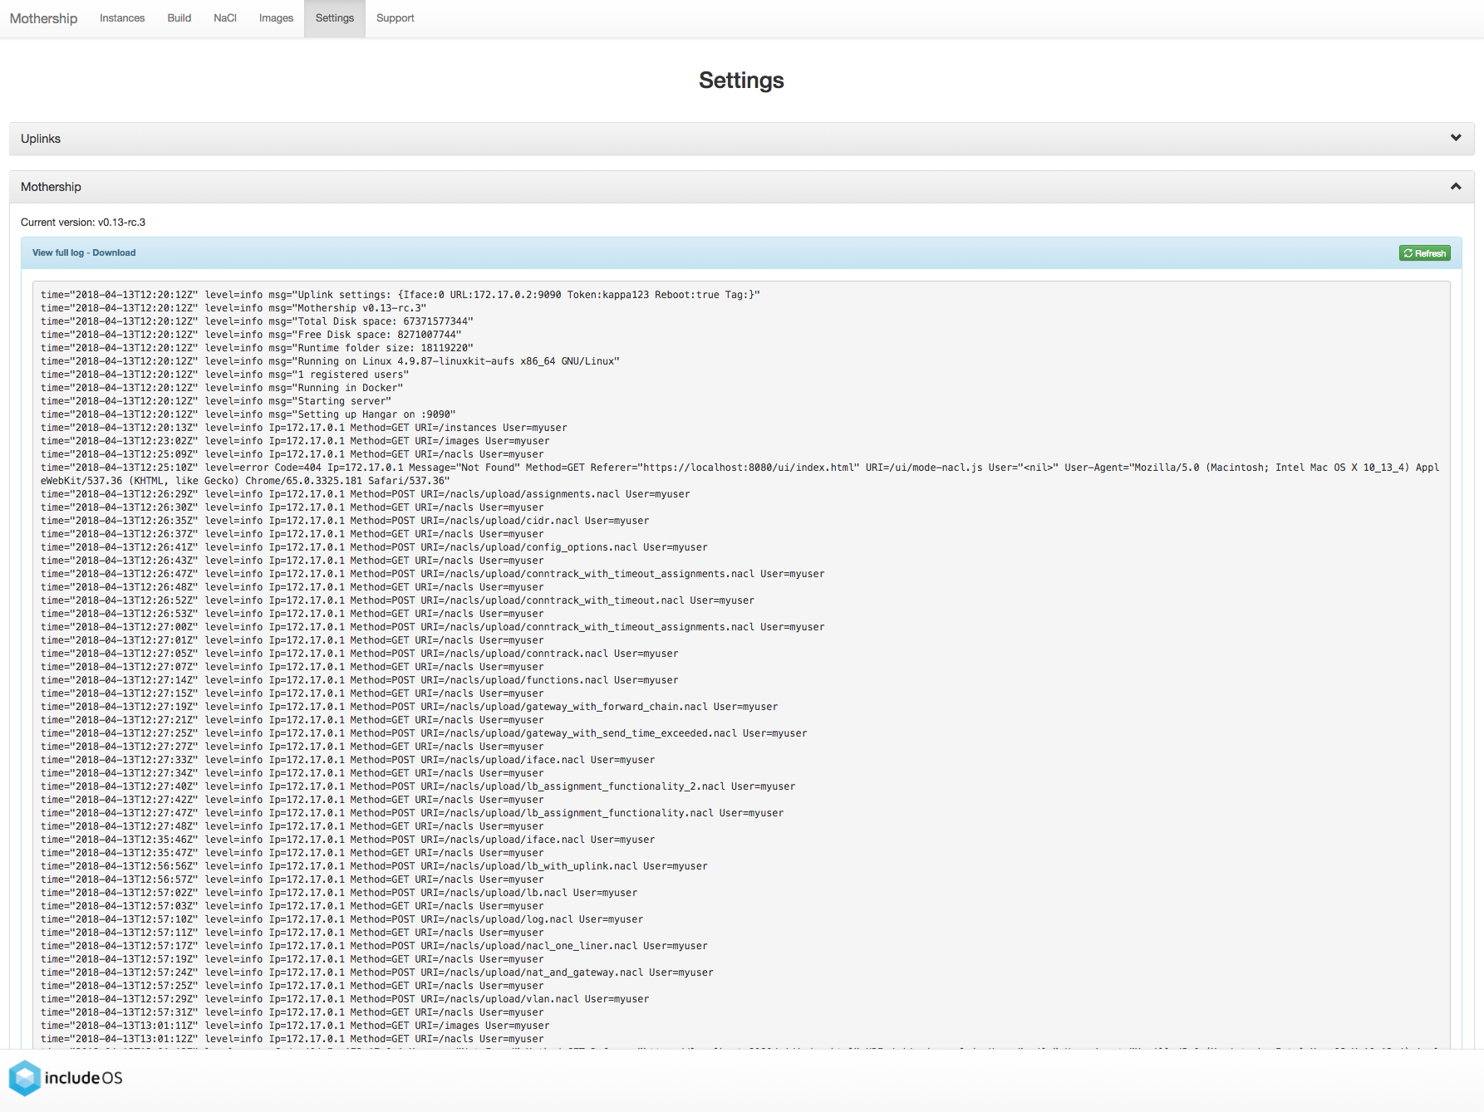Image resolution: width=1484 pixels, height=1112 pixels.
Task: Open View full log link
Action: [58, 252]
